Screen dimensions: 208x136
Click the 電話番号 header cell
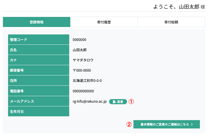click(x=39, y=91)
